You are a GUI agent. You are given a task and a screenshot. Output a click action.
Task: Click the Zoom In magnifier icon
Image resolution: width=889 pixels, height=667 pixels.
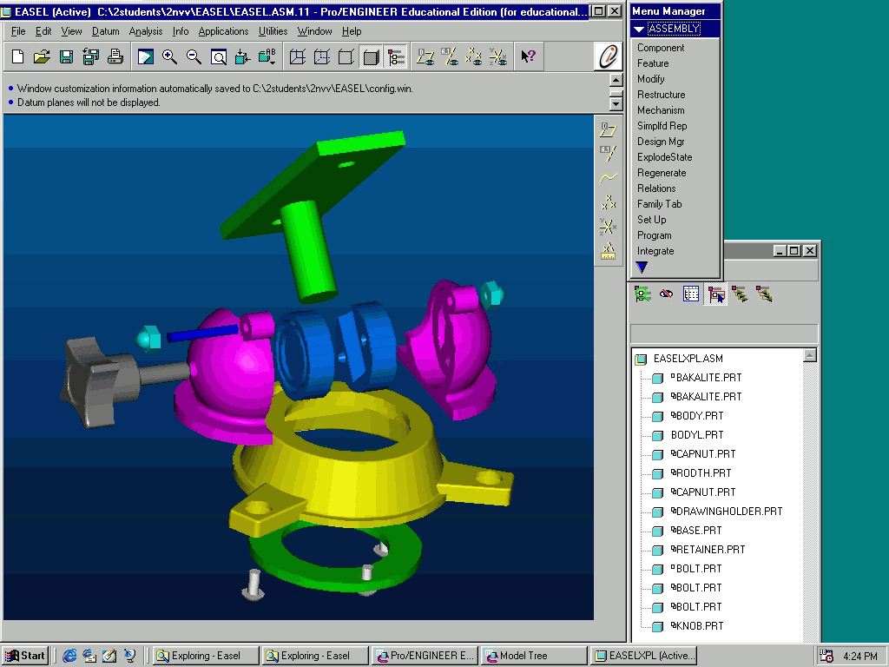point(169,56)
